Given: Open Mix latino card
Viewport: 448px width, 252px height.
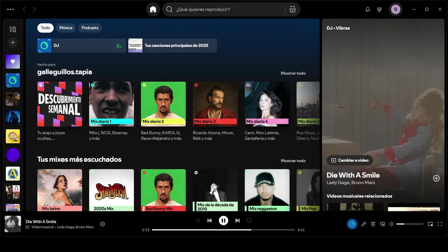Looking at the screenshot, I should [60, 190].
